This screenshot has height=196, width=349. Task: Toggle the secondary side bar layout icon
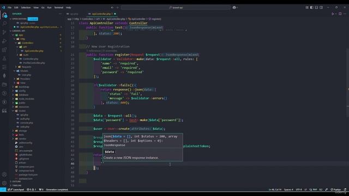[x=321, y=7]
